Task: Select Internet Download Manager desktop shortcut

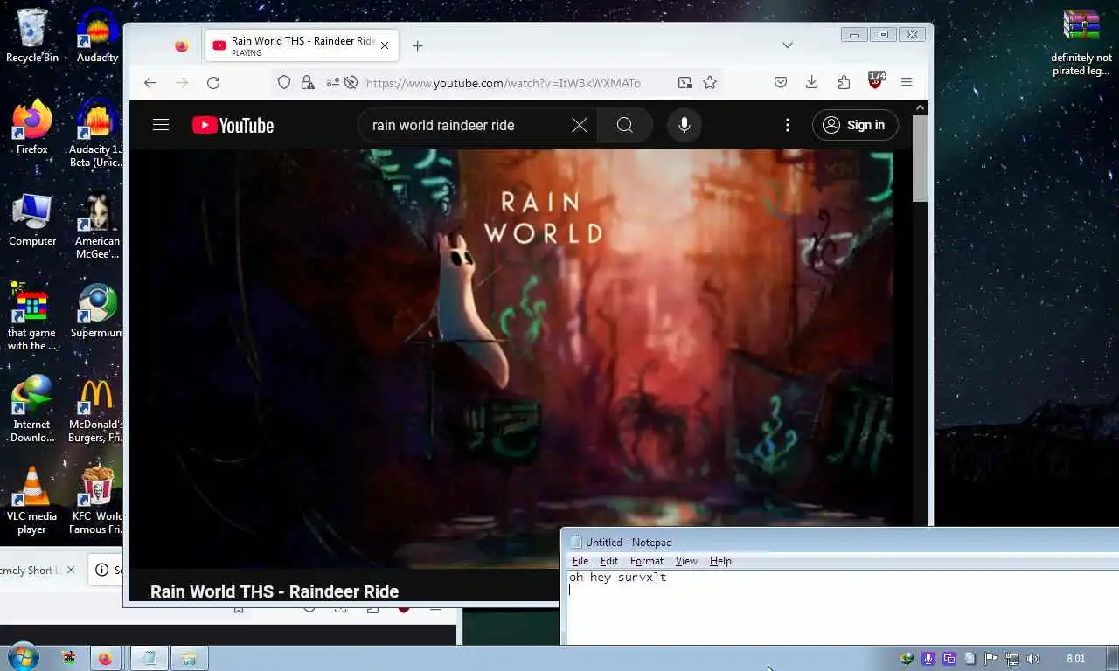Action: coord(31,409)
